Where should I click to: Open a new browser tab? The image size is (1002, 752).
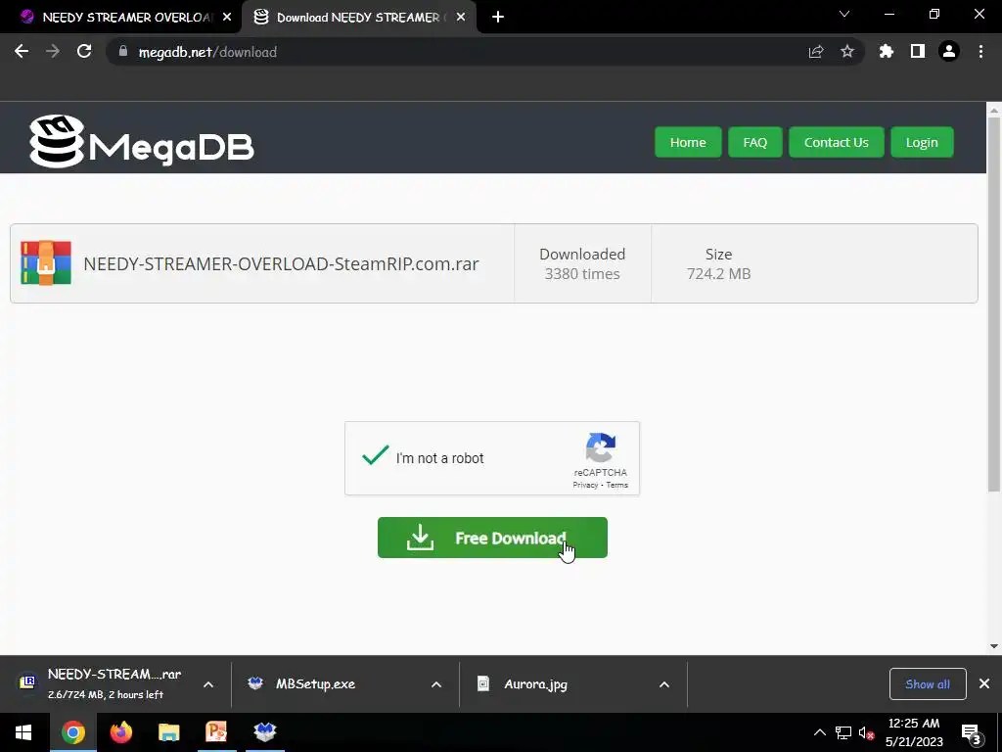[498, 18]
